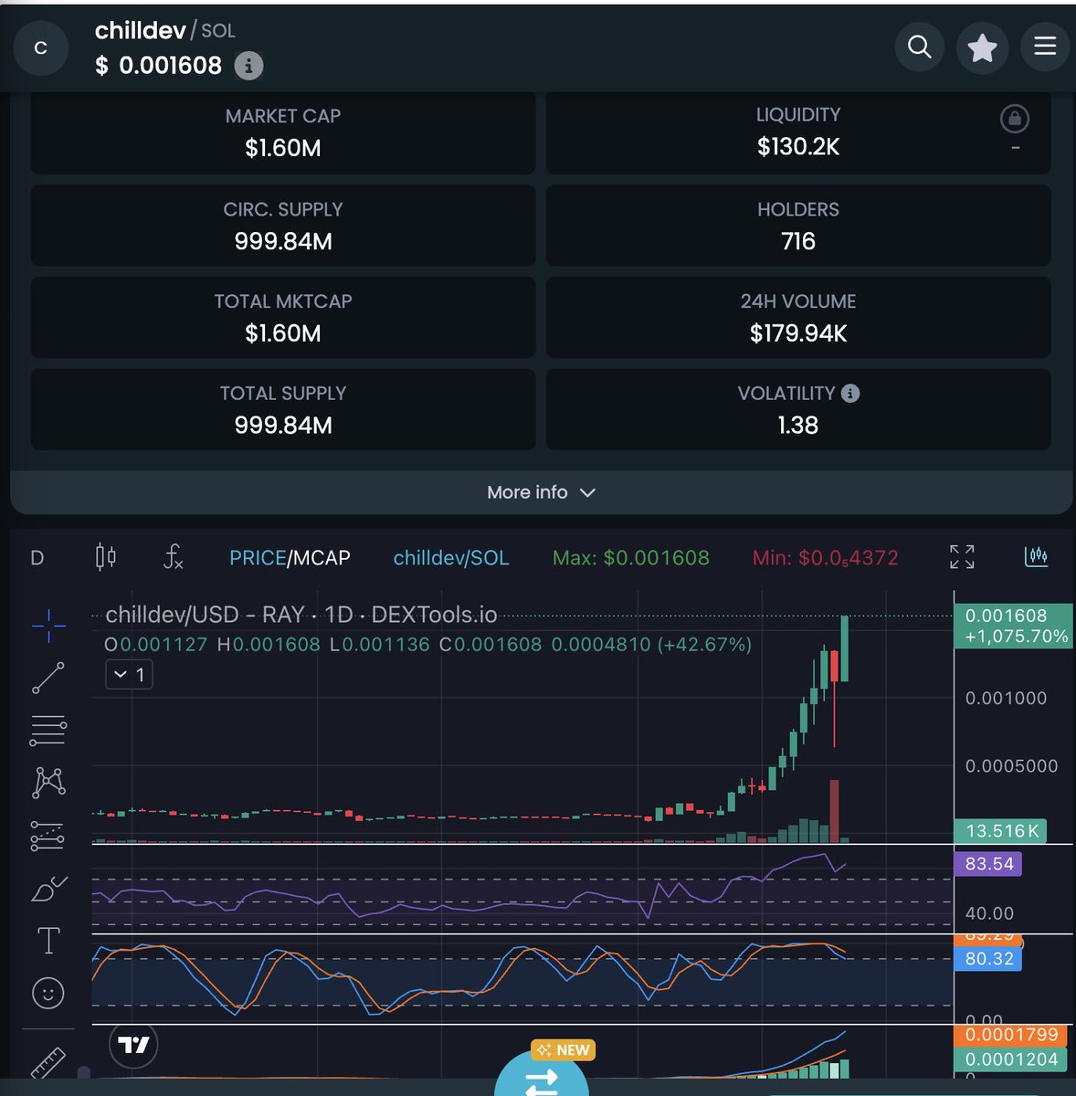Open the search magnifier icon
Screen dimensions: 1076x1096
pos(919,47)
